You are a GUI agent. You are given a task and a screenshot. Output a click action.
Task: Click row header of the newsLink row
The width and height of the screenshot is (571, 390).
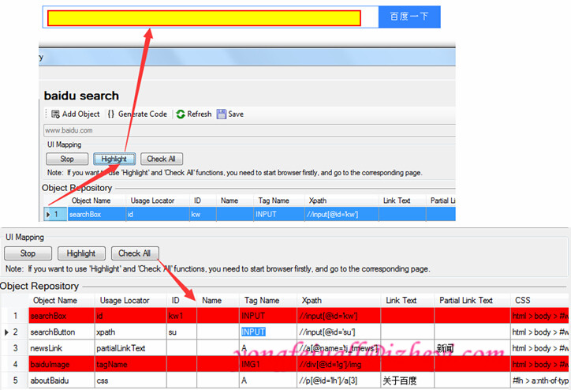14,348
